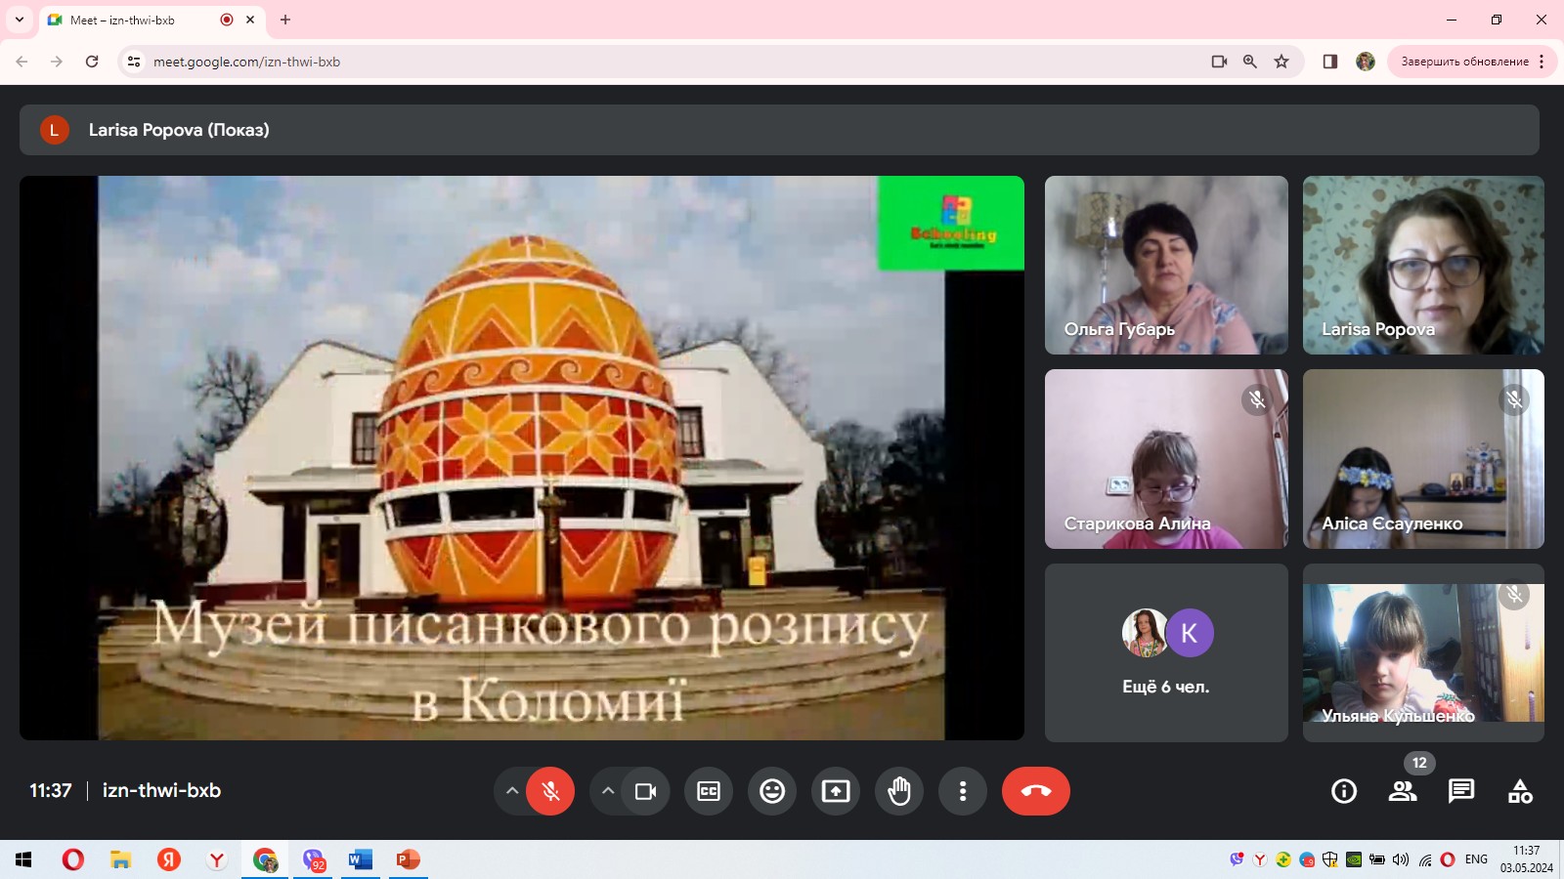Open the meeting details info icon
Screen dimensions: 1564x879
tap(1344, 791)
